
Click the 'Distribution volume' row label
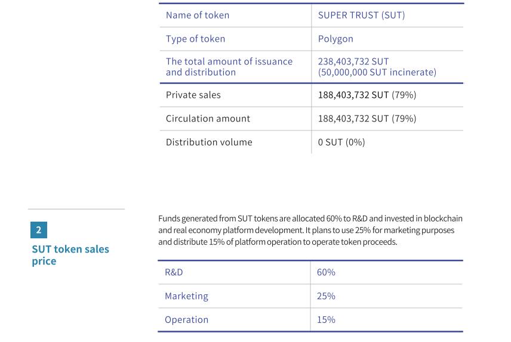coord(209,142)
